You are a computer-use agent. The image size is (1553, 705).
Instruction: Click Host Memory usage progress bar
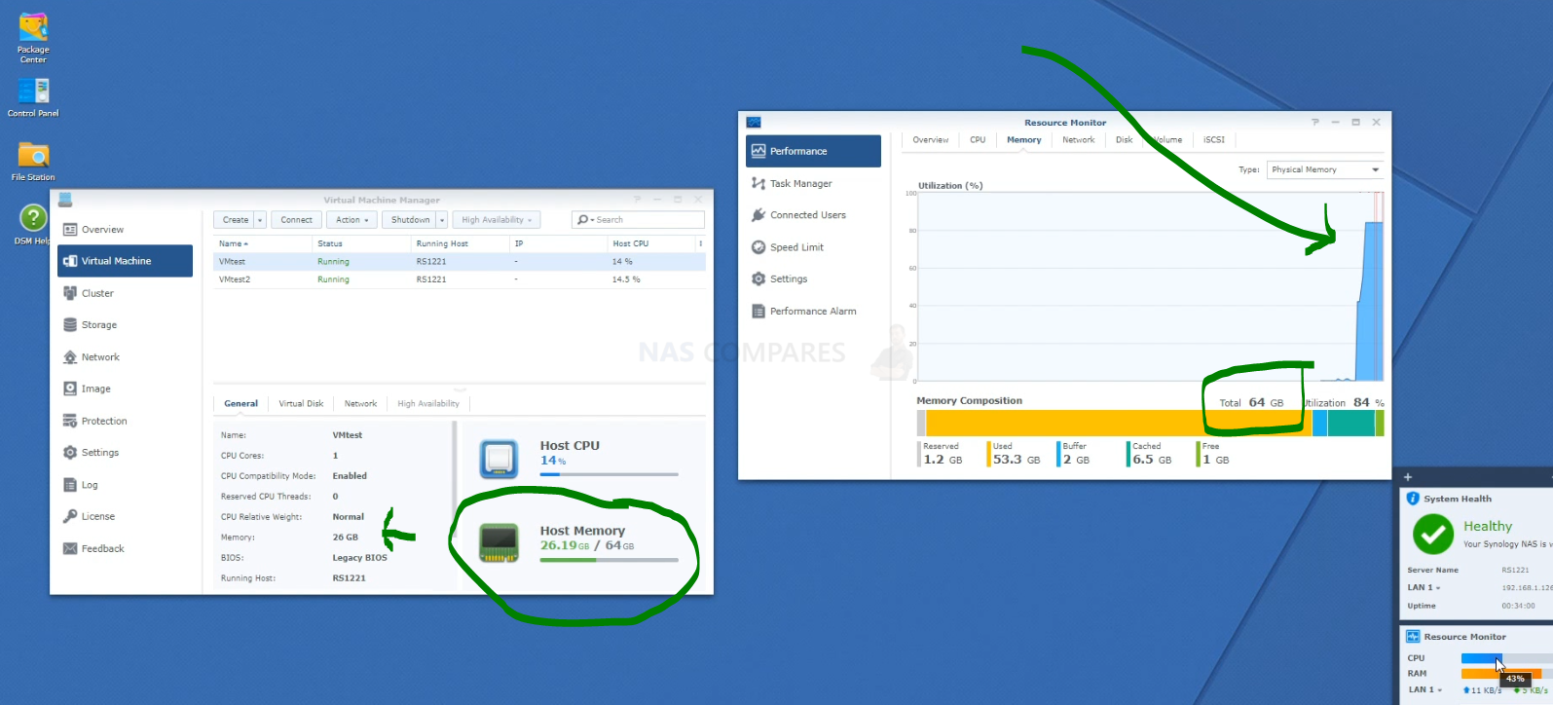click(x=610, y=560)
